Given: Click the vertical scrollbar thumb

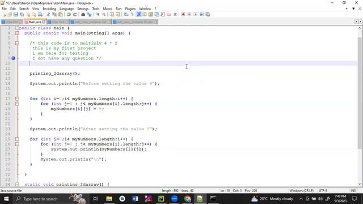Looking at the screenshot, I should coord(360,93).
